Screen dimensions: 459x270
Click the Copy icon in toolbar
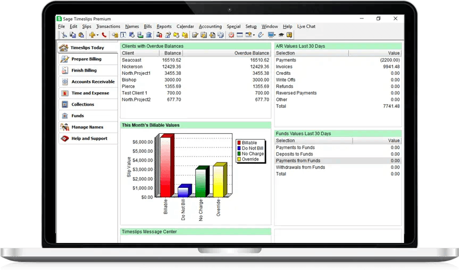pos(72,35)
